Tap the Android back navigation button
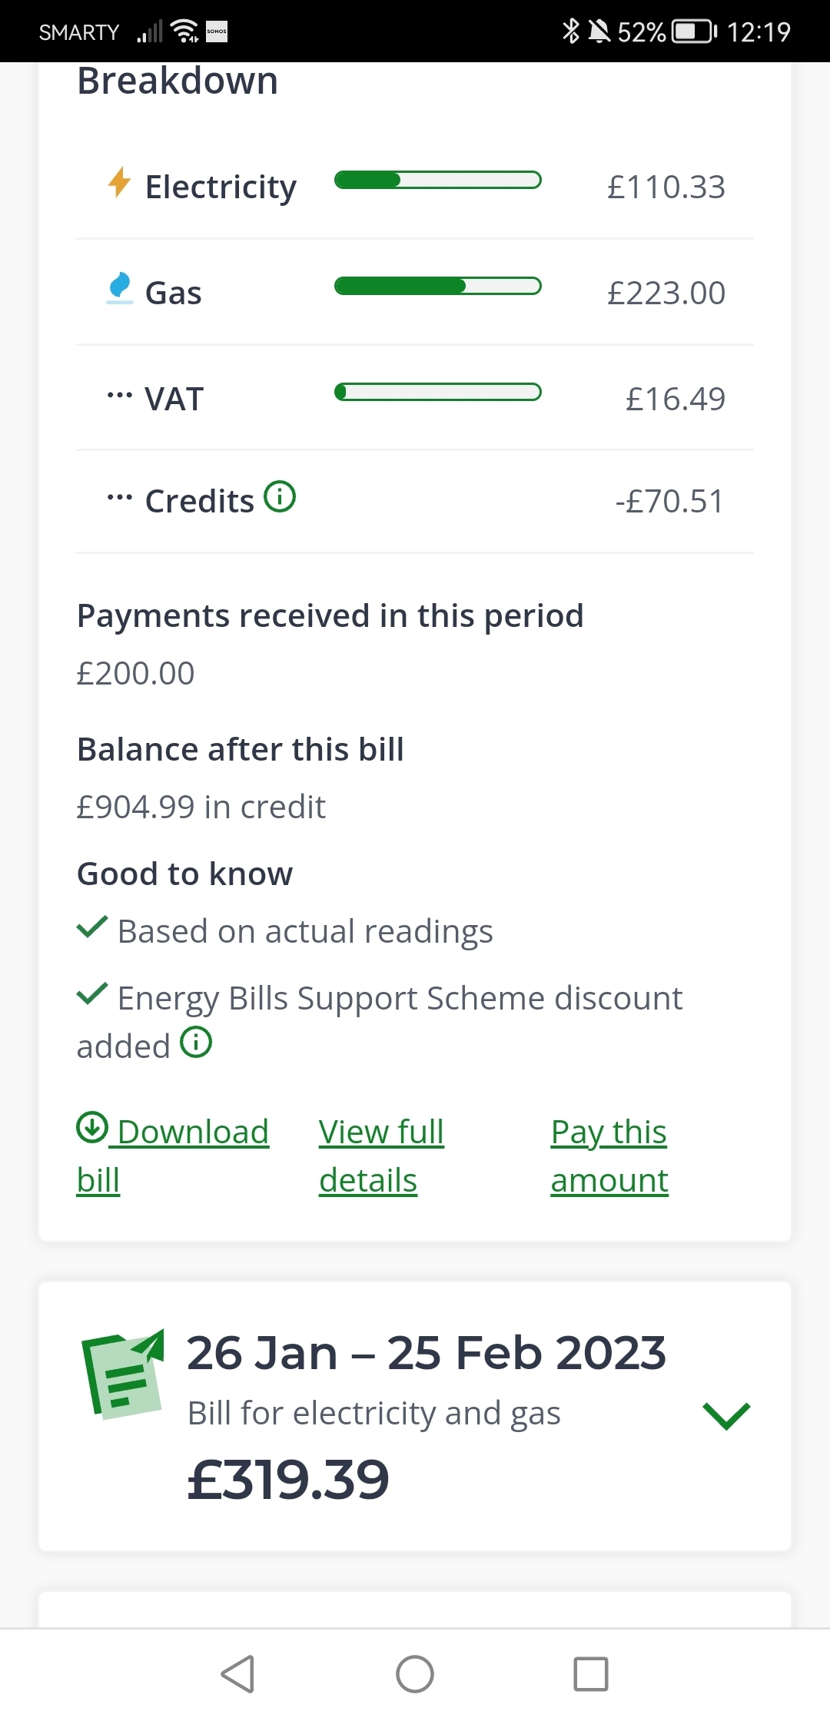The image size is (830, 1721). point(238,1673)
